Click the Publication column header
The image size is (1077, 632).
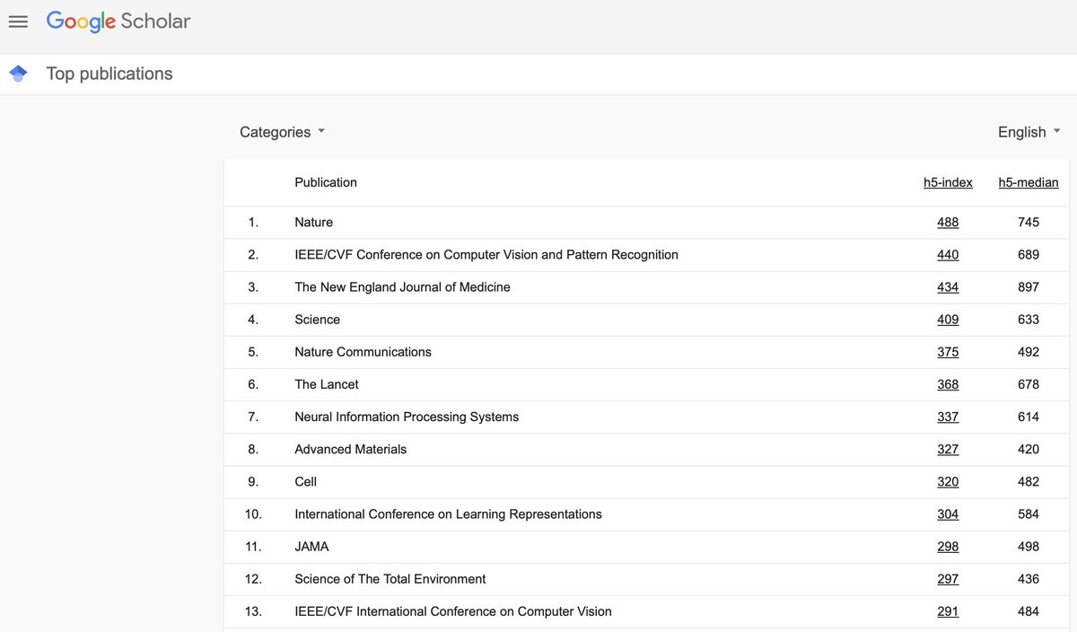tap(326, 182)
